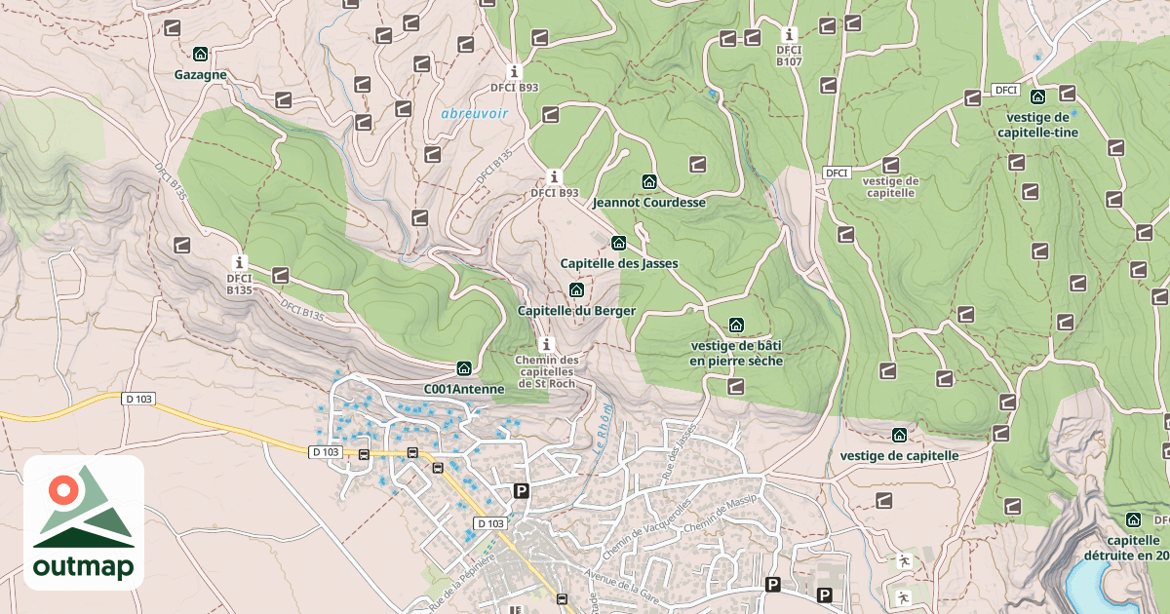Click the parking icon near D 103
Viewport: 1170px width, 614px height.
tap(522, 491)
